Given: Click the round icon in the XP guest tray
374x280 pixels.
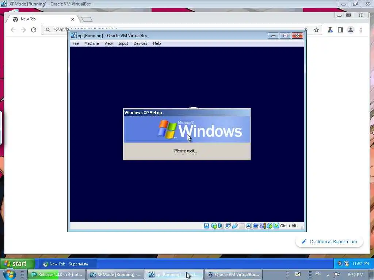Looking at the screenshot, I should (x=340, y=263).
